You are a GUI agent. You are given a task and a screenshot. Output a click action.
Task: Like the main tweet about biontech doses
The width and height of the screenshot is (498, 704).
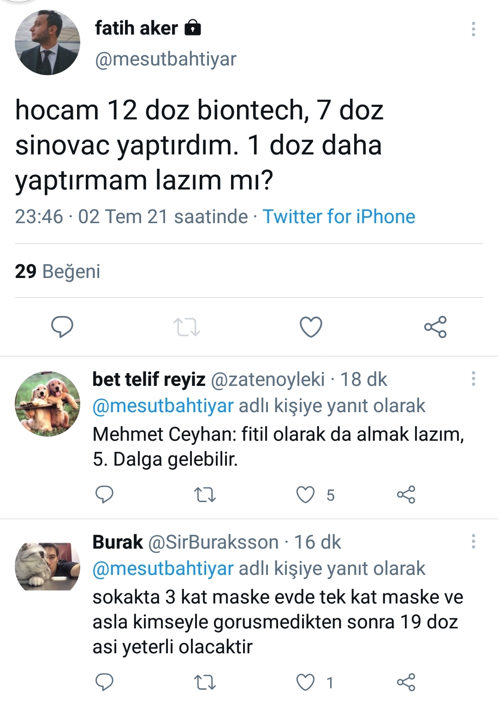point(311,327)
